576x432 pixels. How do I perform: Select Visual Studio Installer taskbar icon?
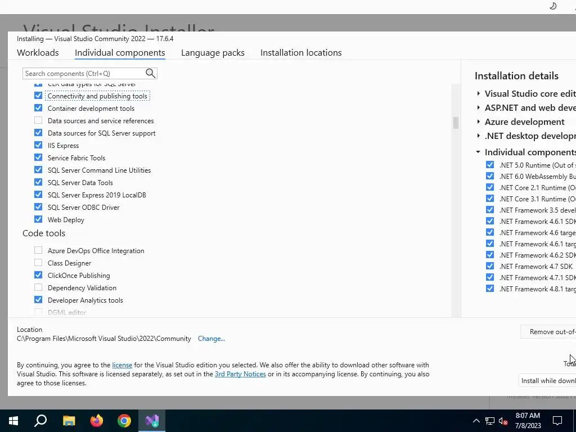coord(152,421)
